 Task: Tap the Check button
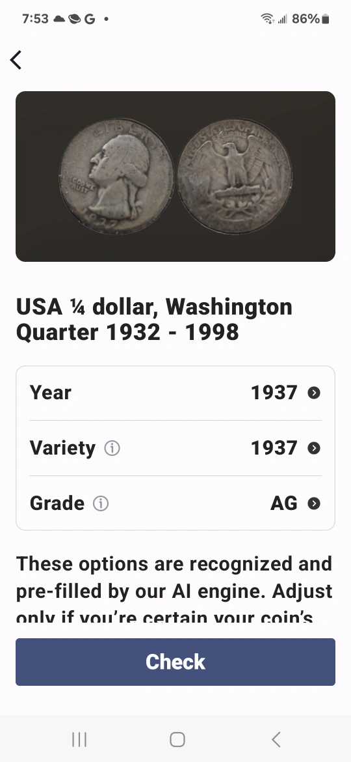tap(175, 662)
